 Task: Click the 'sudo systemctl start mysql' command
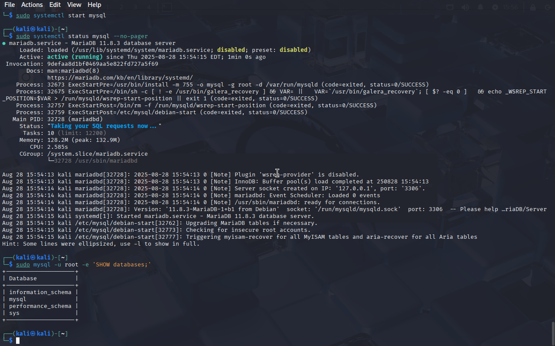pyautogui.click(x=61, y=15)
